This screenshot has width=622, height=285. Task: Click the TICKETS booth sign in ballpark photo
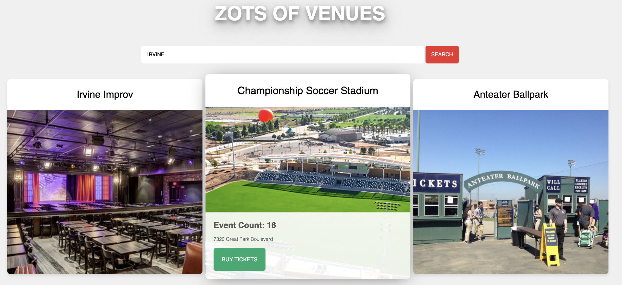click(435, 183)
